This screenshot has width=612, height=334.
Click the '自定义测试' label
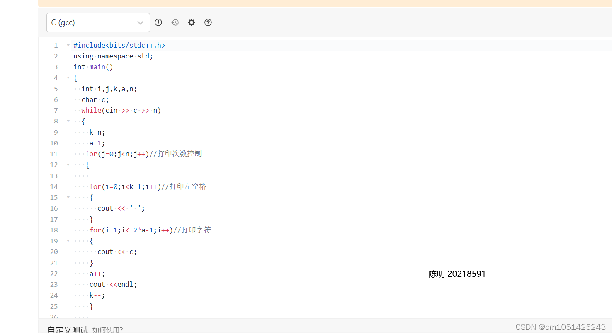[x=68, y=330]
